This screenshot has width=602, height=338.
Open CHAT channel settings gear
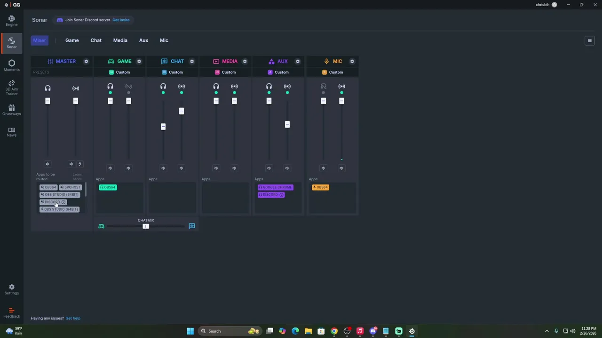(x=192, y=61)
